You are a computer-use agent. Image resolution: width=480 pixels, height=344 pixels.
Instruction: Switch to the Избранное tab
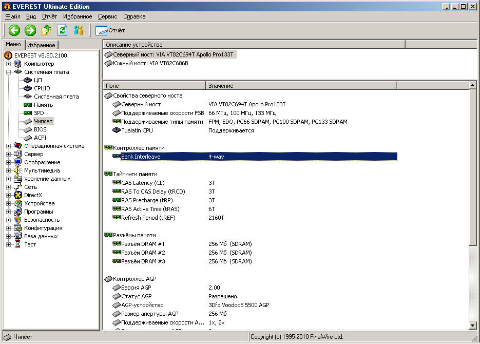coord(42,45)
